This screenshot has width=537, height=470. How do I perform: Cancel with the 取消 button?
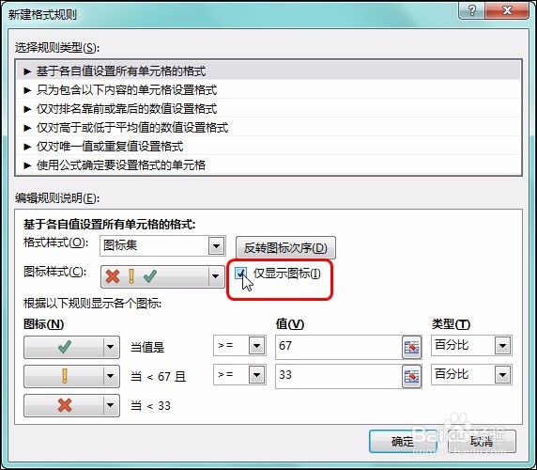click(x=482, y=442)
